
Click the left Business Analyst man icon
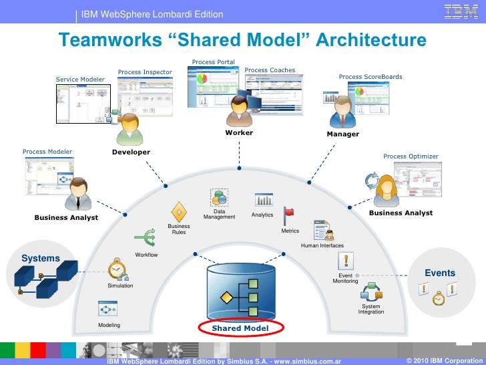coord(78,194)
